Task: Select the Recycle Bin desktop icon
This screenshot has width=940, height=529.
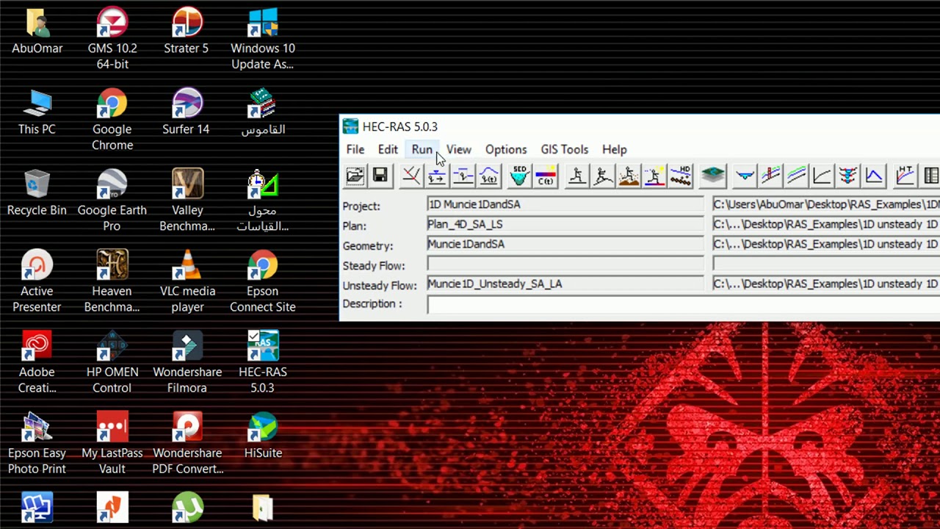Action: click(x=37, y=192)
